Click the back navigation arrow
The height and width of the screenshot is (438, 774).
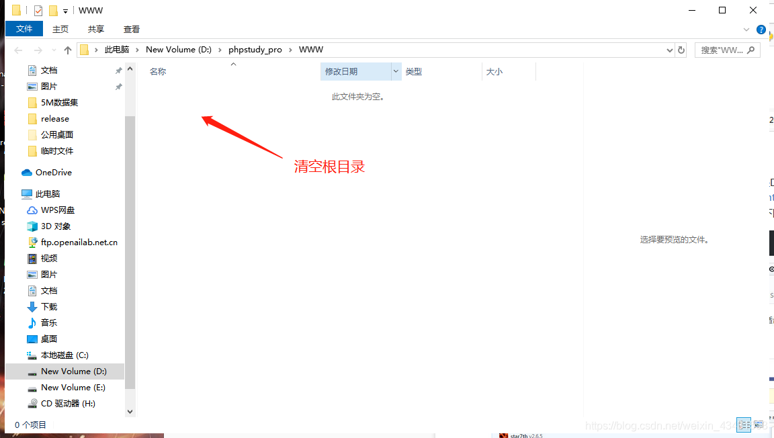click(x=17, y=50)
